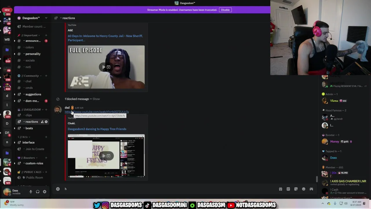Open reactions channel settings gear
The width and height of the screenshot is (371, 209).
coord(46,122)
